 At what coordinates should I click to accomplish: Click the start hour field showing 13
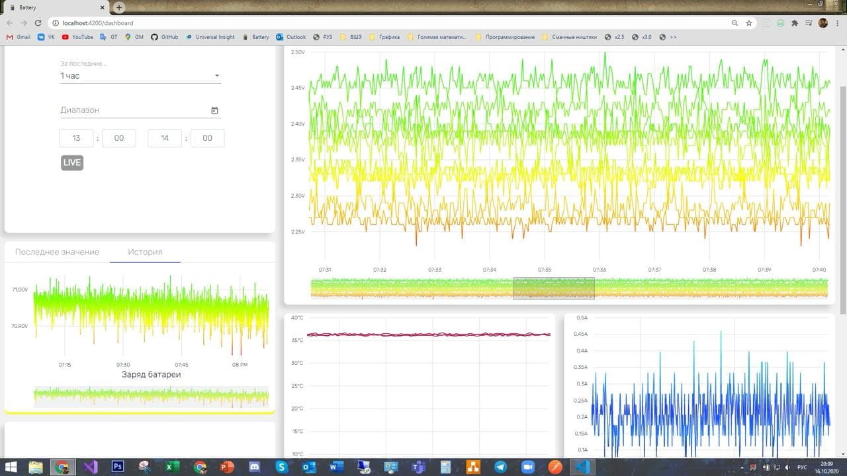[x=77, y=138]
